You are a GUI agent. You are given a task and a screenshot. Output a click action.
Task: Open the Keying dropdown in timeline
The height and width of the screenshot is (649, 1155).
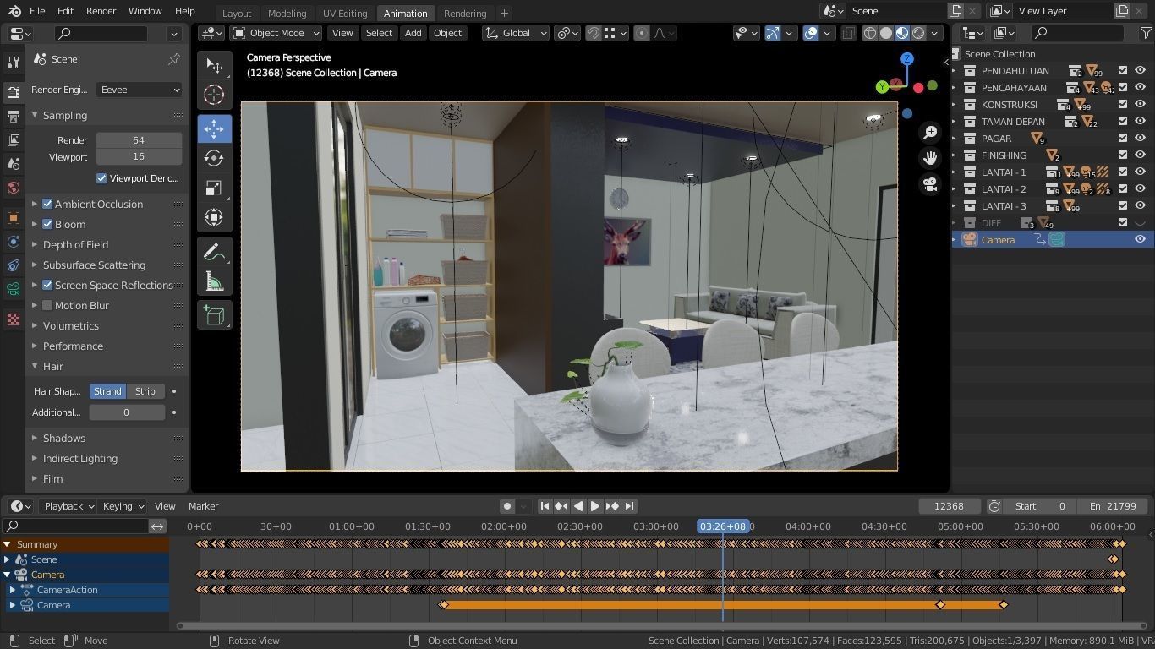click(122, 506)
